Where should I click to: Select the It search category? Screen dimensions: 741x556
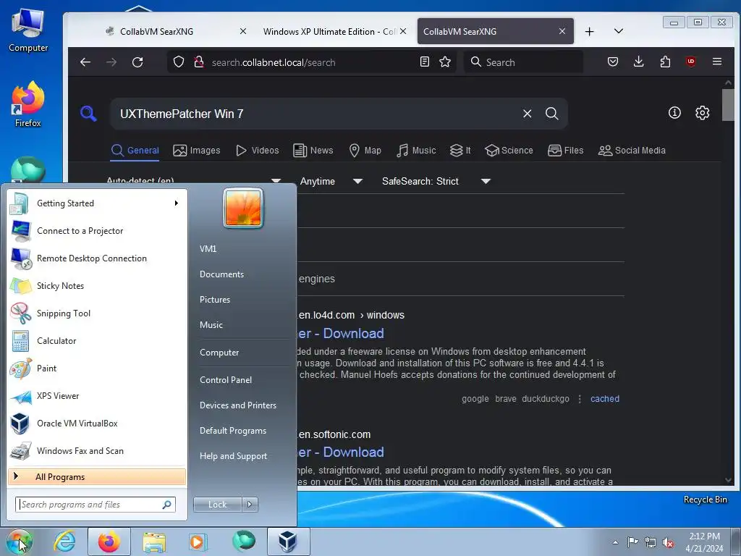[460, 151]
